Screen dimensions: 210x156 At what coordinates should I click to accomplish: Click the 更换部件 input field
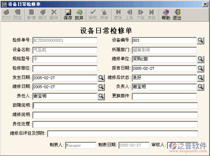tap(164, 96)
